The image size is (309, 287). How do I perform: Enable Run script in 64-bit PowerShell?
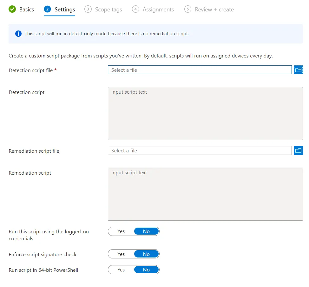click(121, 270)
